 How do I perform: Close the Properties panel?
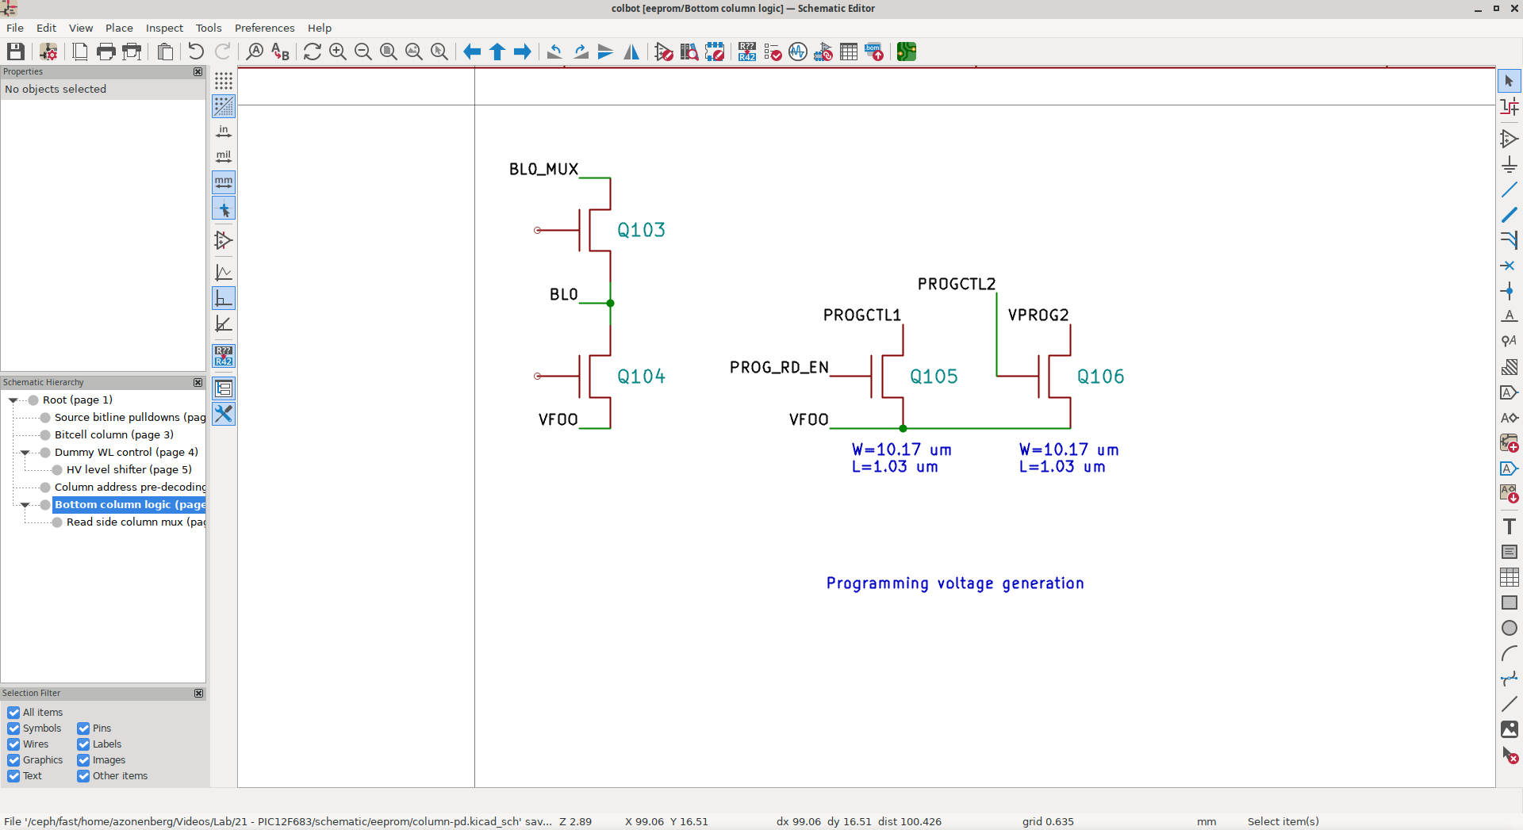pos(198,72)
